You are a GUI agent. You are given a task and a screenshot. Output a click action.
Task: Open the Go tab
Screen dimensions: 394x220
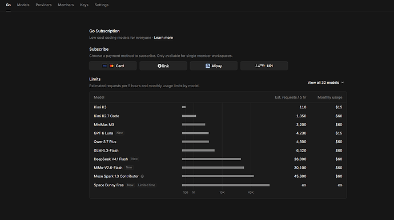tap(9, 5)
